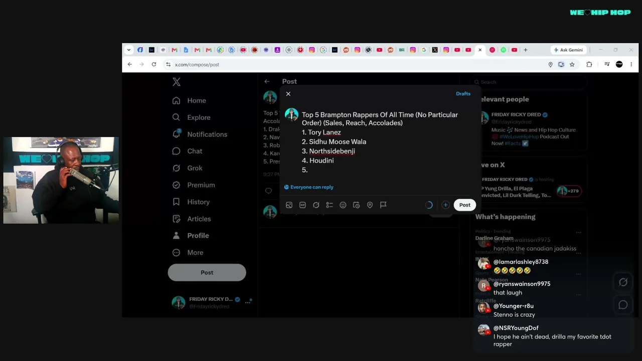View site information icon in address bar
The image size is (642, 361).
pos(169,64)
